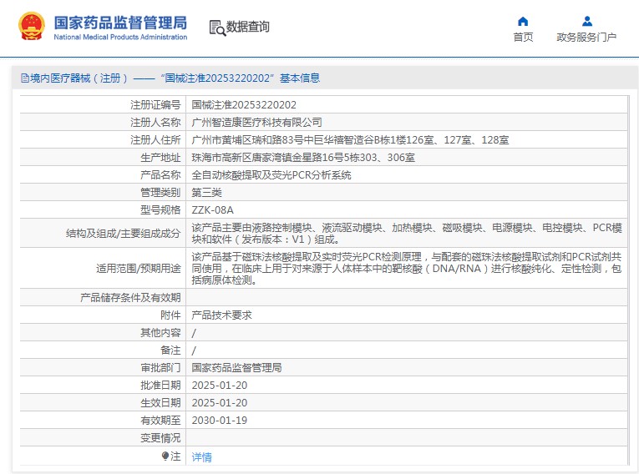Select management category value 第三类
639x474 pixels.
pos(206,193)
